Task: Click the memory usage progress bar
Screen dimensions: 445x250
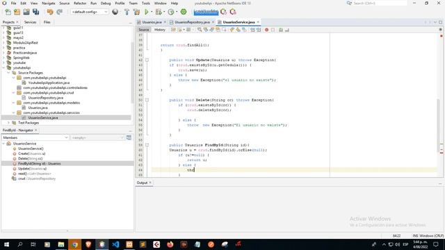Action: (x=206, y=12)
